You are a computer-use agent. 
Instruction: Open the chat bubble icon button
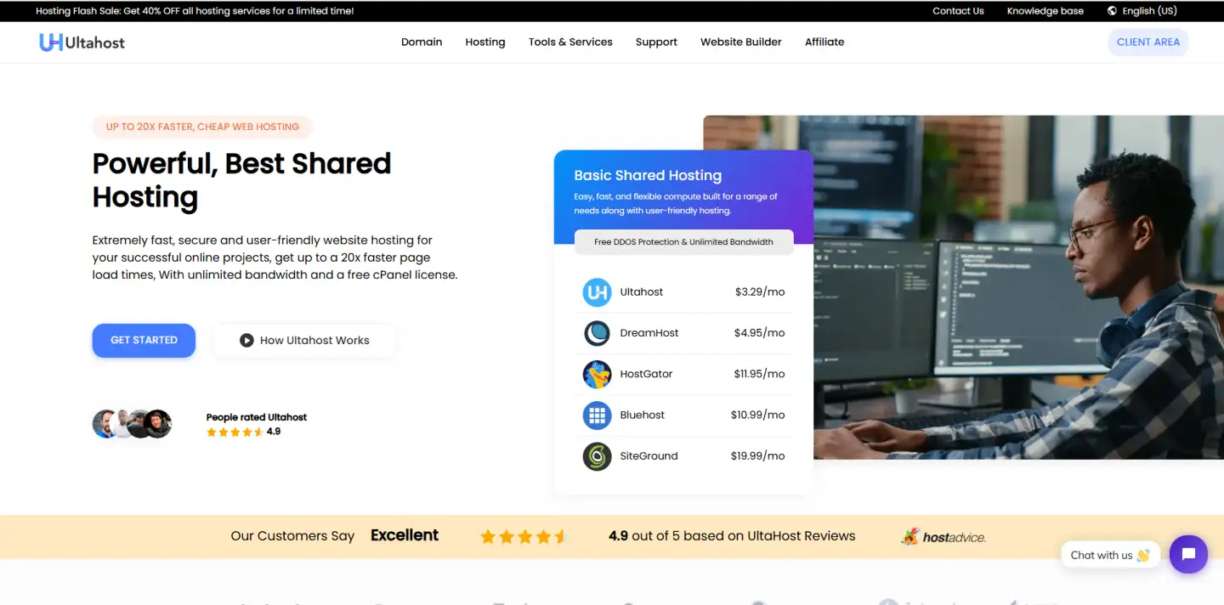[x=1188, y=554]
